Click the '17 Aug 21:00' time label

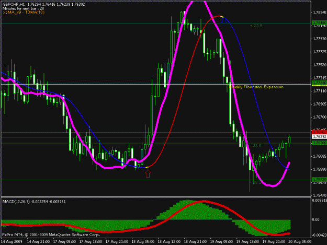tap(117, 242)
